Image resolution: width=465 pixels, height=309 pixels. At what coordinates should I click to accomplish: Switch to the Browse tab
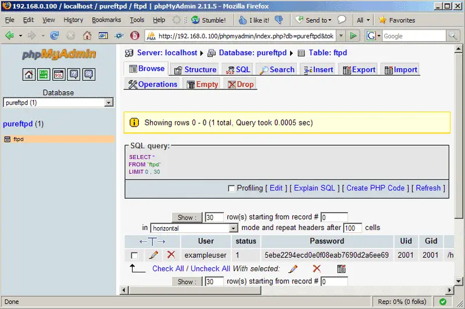click(x=147, y=69)
